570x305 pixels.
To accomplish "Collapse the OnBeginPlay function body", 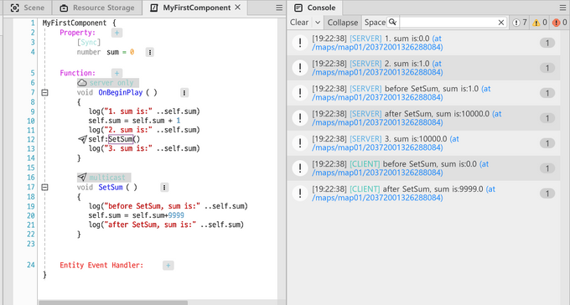I will click(44, 93).
